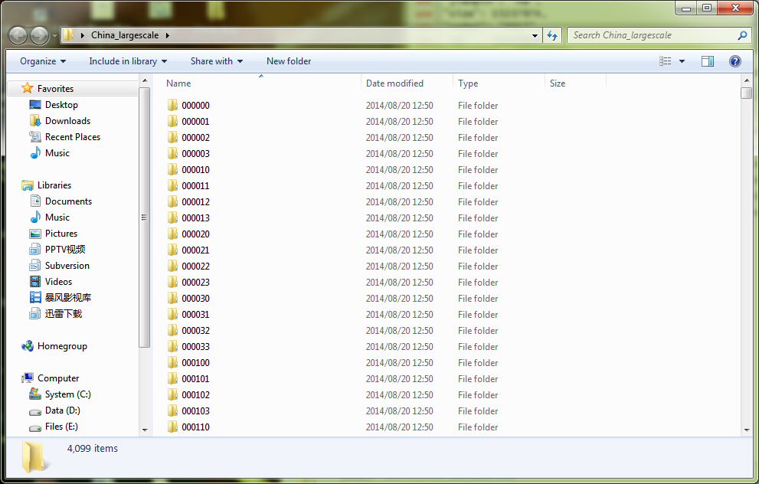Select the folder named 000023
Viewport: 759px width, 484px height.
pyautogui.click(x=195, y=282)
